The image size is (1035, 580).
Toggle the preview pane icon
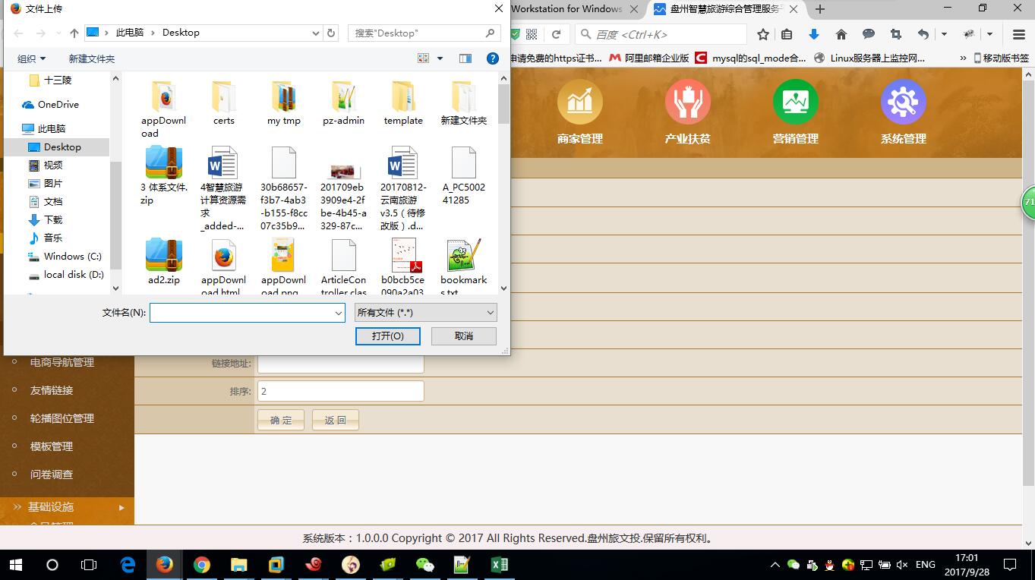pyautogui.click(x=465, y=58)
